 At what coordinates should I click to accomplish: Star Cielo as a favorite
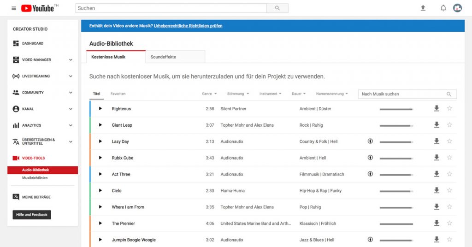449,190
